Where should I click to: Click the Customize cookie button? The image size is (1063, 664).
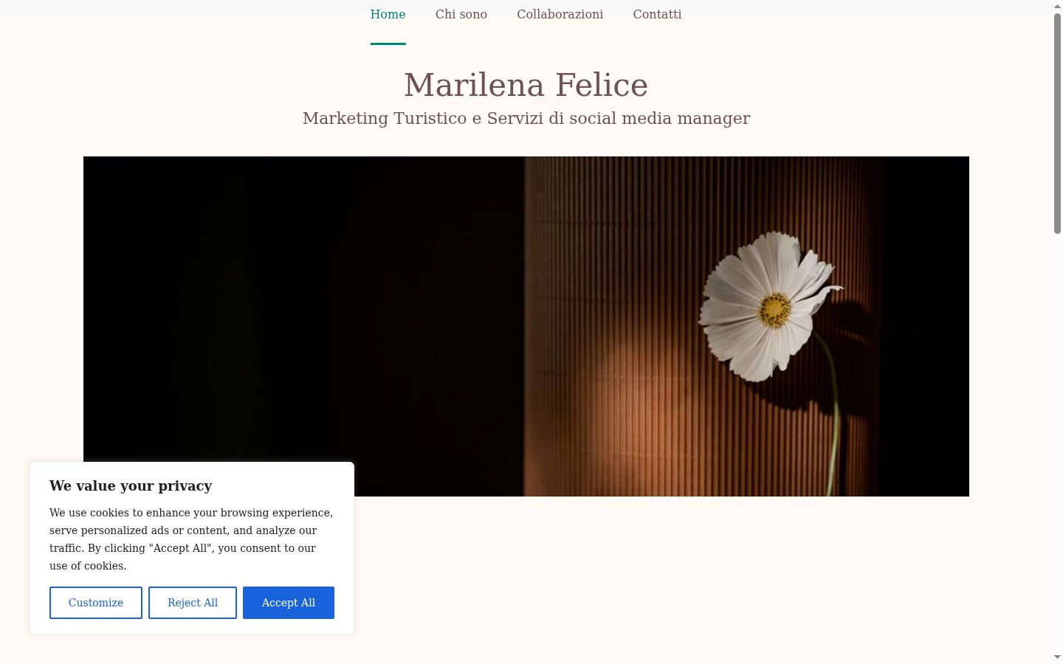coord(96,603)
